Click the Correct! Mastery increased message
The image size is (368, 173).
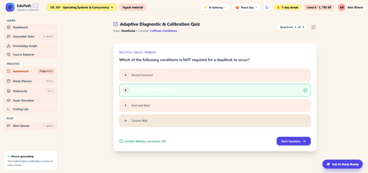tap(145, 142)
